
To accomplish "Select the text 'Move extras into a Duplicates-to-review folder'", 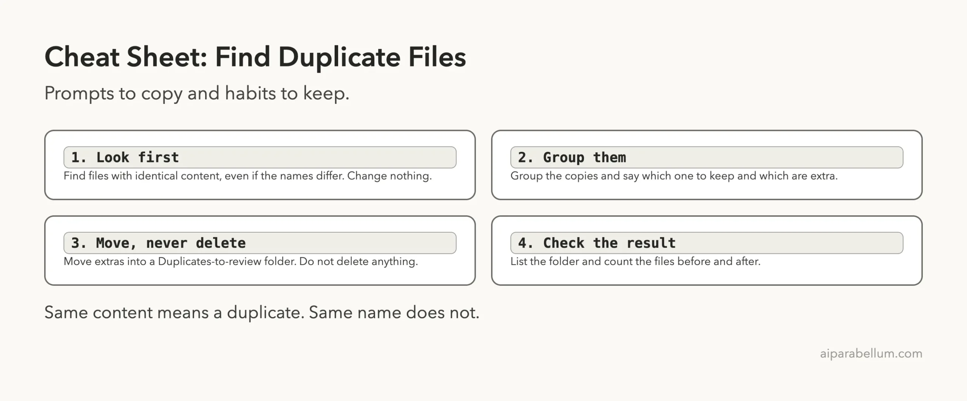I will coord(180,262).
